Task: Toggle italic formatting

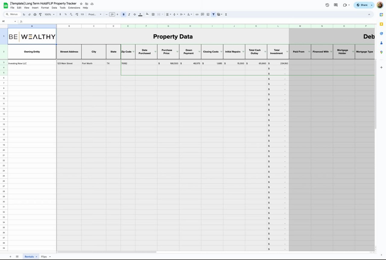Action: tap(129, 14)
